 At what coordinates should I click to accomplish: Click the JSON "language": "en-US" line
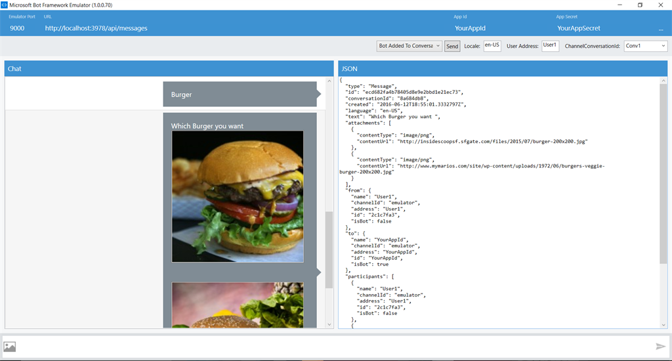tap(373, 111)
